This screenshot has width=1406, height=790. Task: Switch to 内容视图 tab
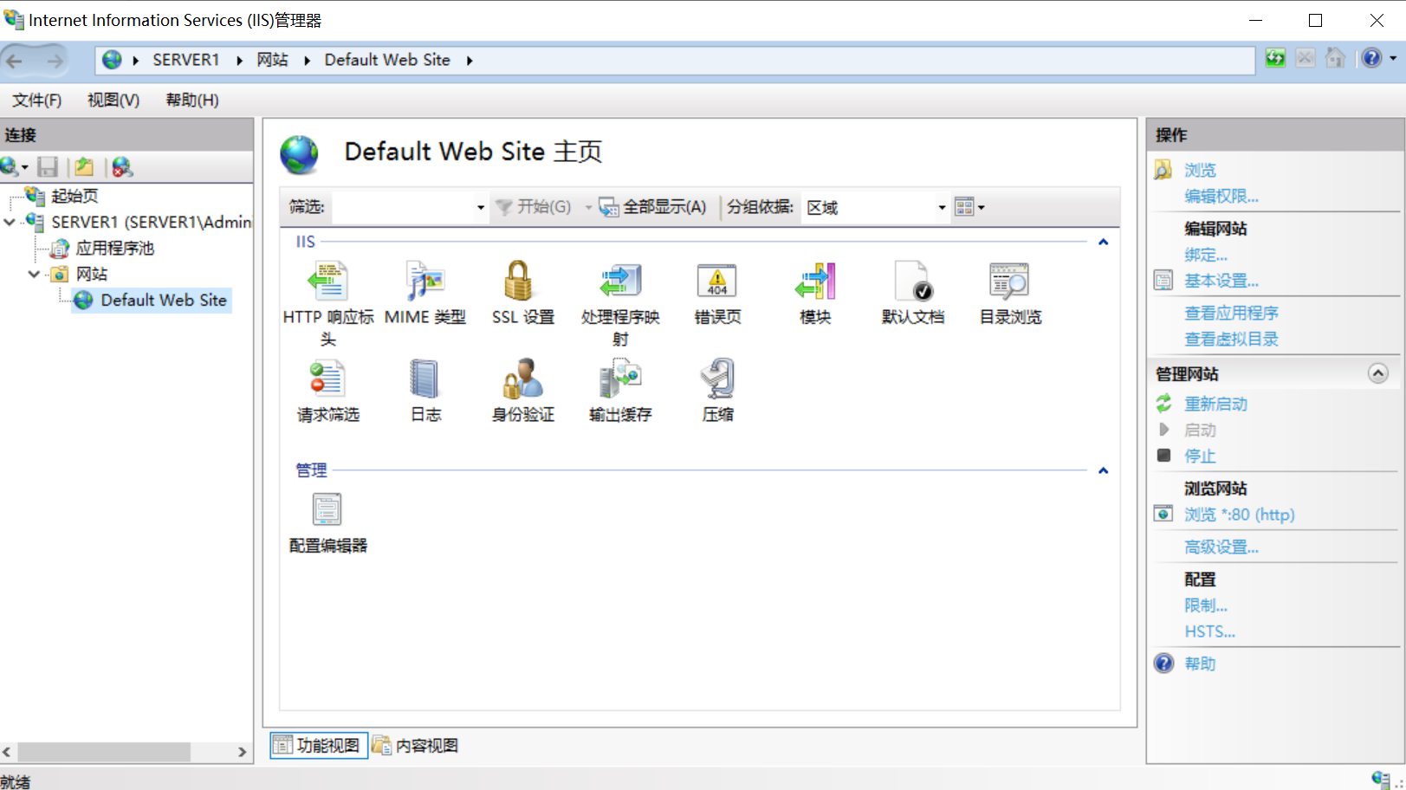pyautogui.click(x=416, y=746)
